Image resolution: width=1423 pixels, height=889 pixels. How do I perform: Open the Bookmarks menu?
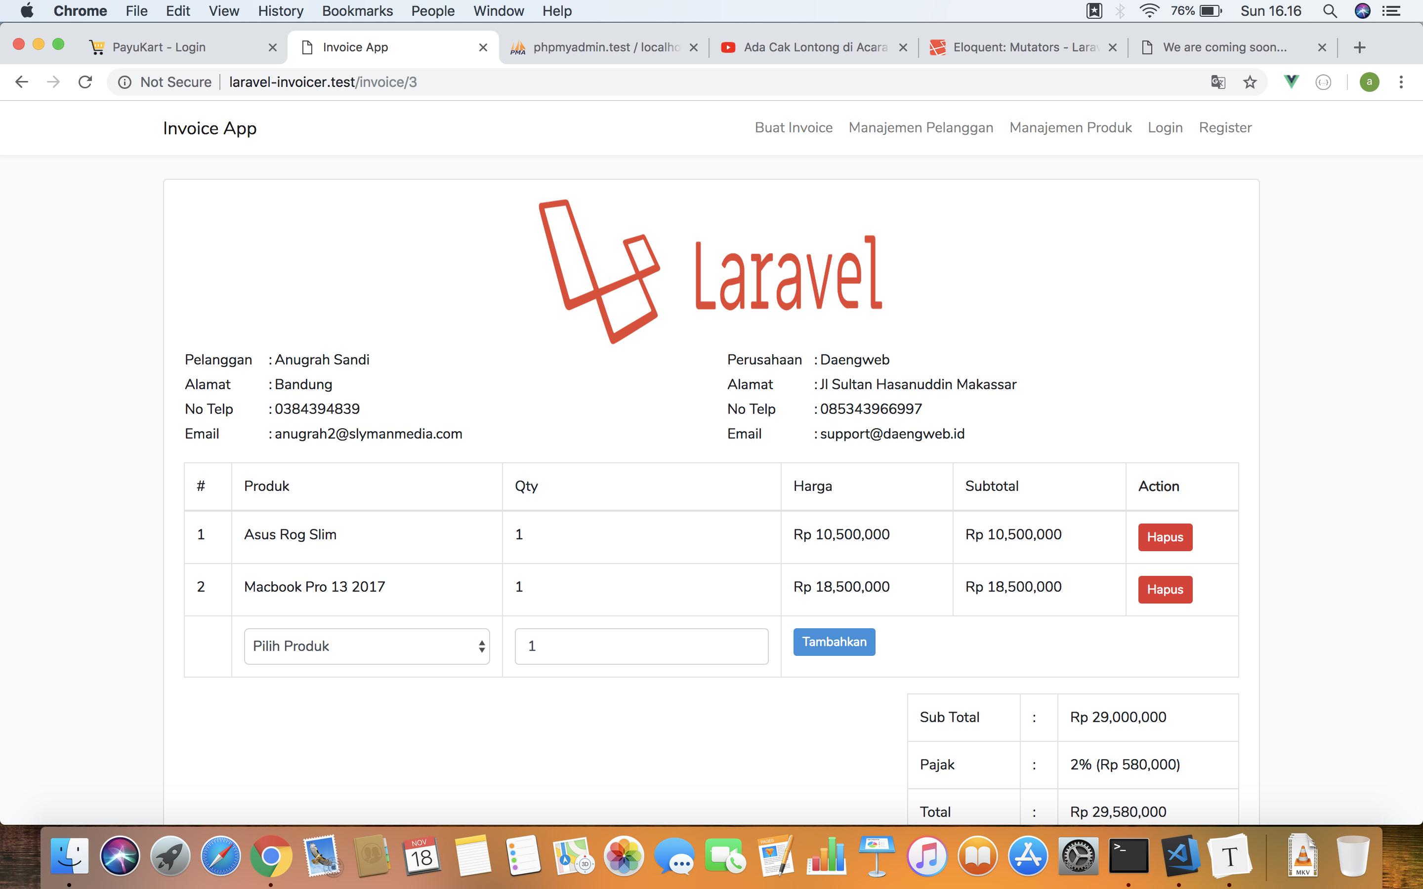coord(358,11)
